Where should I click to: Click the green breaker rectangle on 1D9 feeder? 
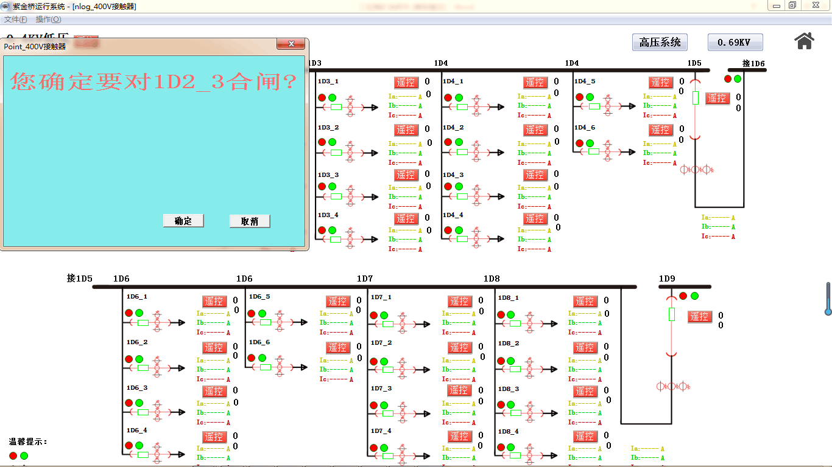(672, 314)
